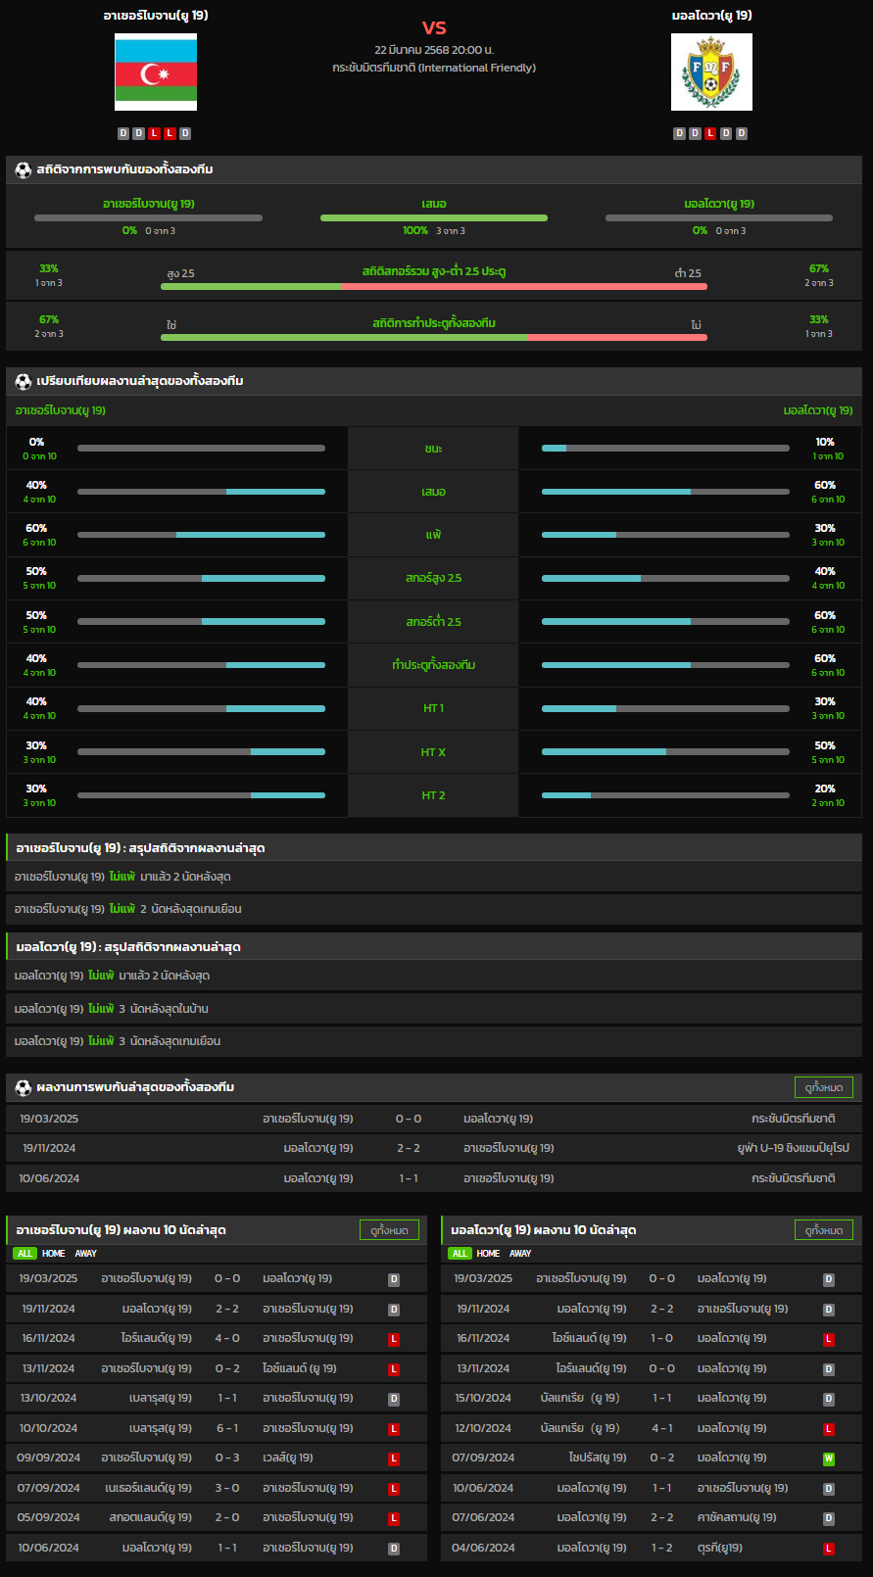Click the both-teams-to-score statistic bar
The image size is (873, 1577).
click(x=434, y=338)
